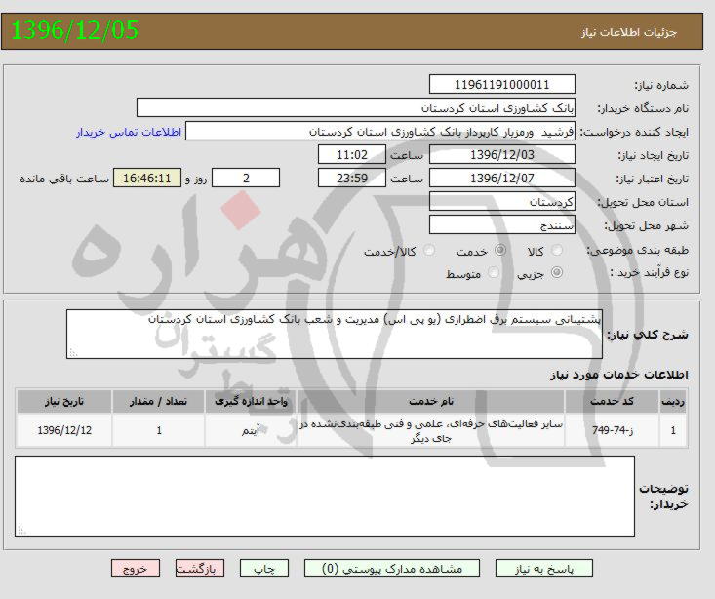Click the resize grip of شرح کلی نیاز box
715x599 pixels.
[73, 353]
